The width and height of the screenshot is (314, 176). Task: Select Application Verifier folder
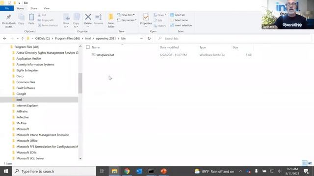click(x=28, y=59)
